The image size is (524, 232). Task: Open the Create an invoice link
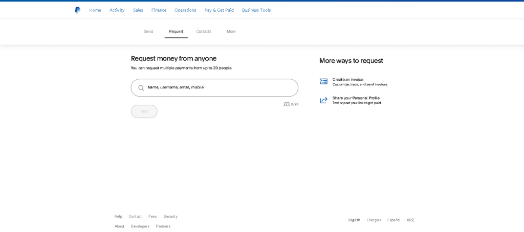(x=348, y=79)
